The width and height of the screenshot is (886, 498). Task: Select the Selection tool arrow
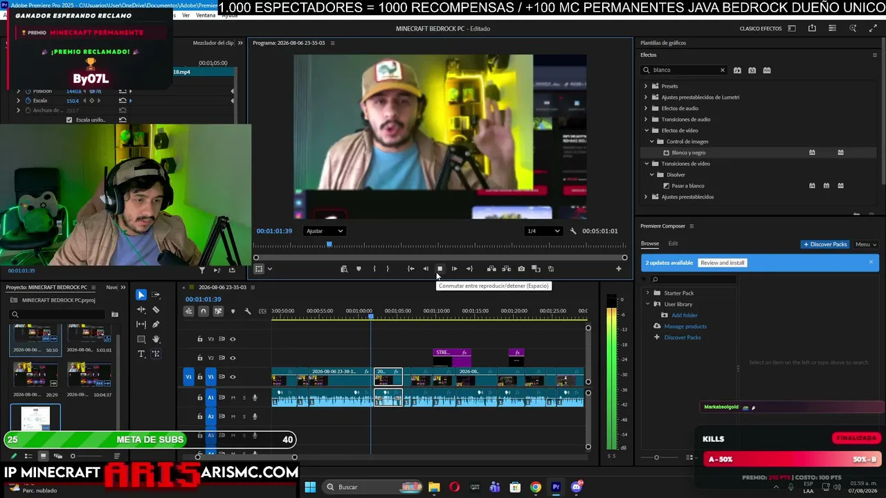[141, 295]
